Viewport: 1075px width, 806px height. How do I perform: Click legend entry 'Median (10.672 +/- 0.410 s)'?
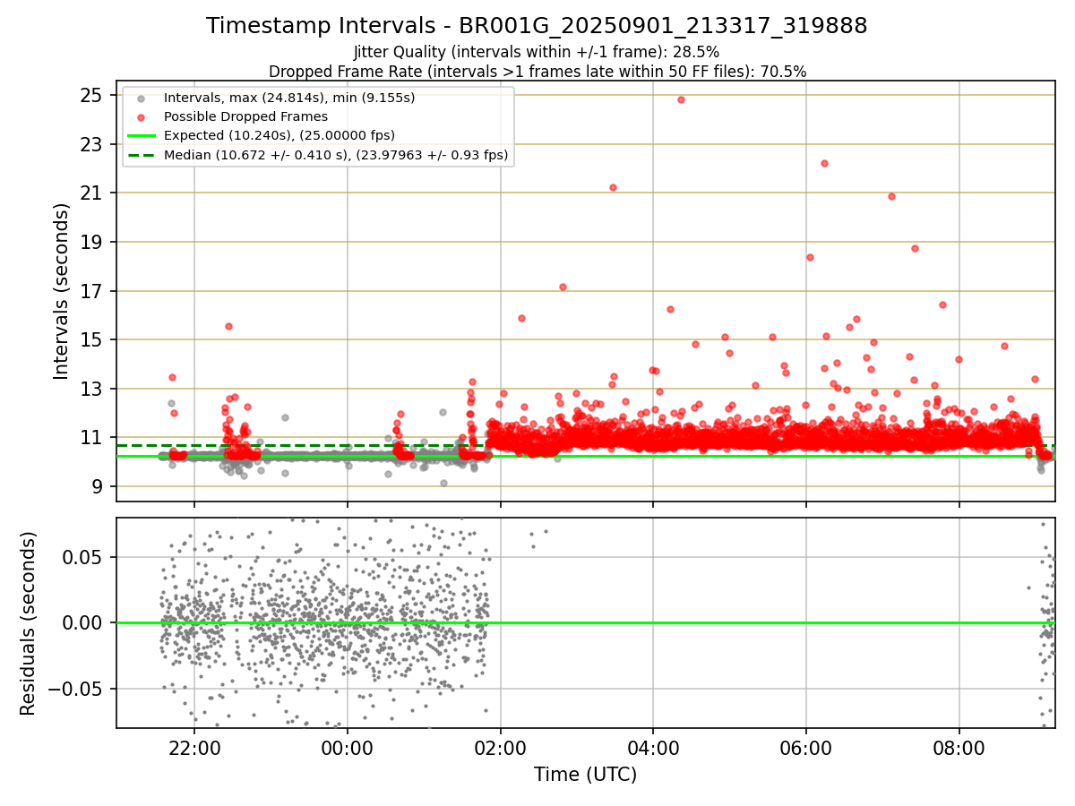[336, 155]
